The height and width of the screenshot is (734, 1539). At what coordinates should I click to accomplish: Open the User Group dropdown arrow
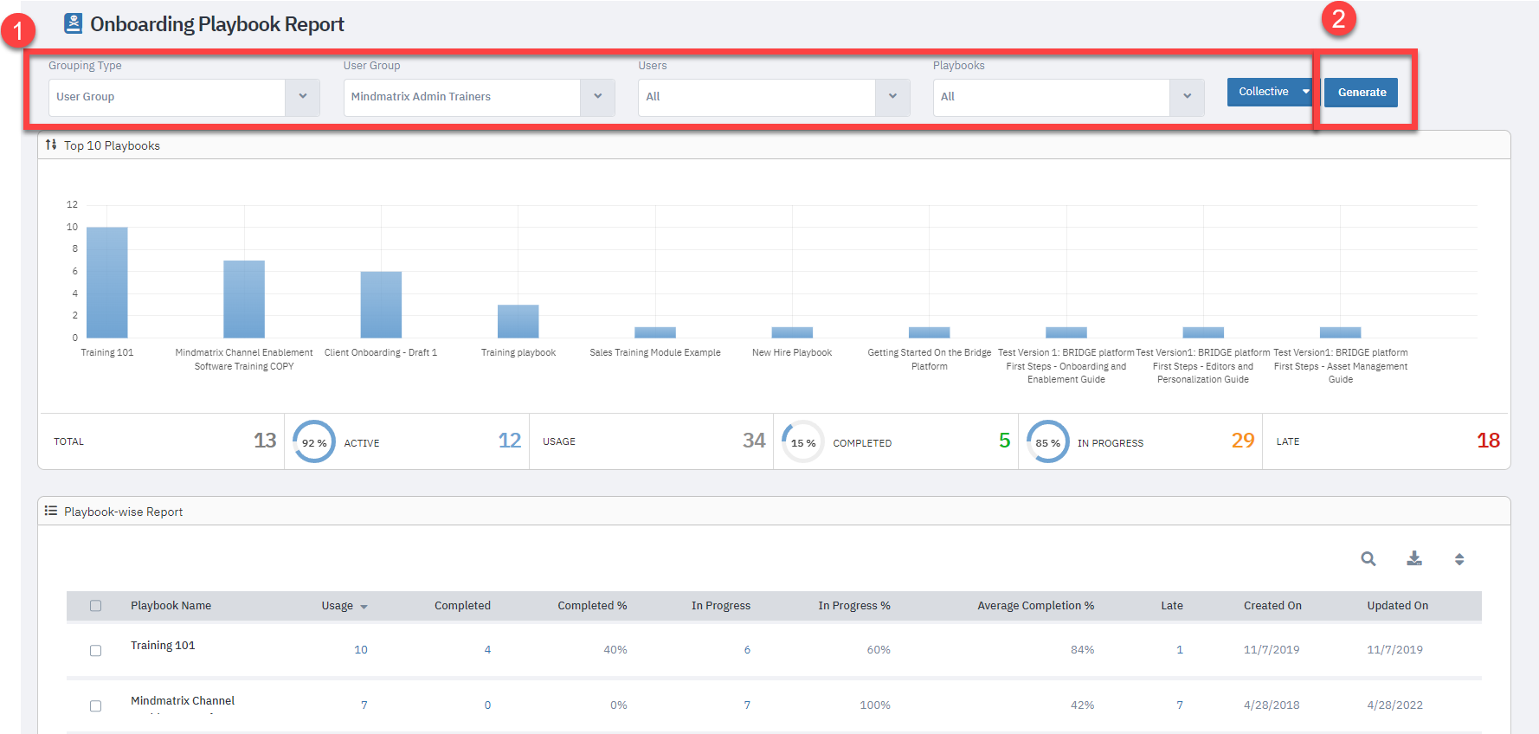[597, 97]
